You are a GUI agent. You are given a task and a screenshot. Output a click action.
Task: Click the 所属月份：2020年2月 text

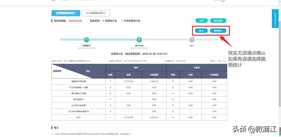point(176,61)
